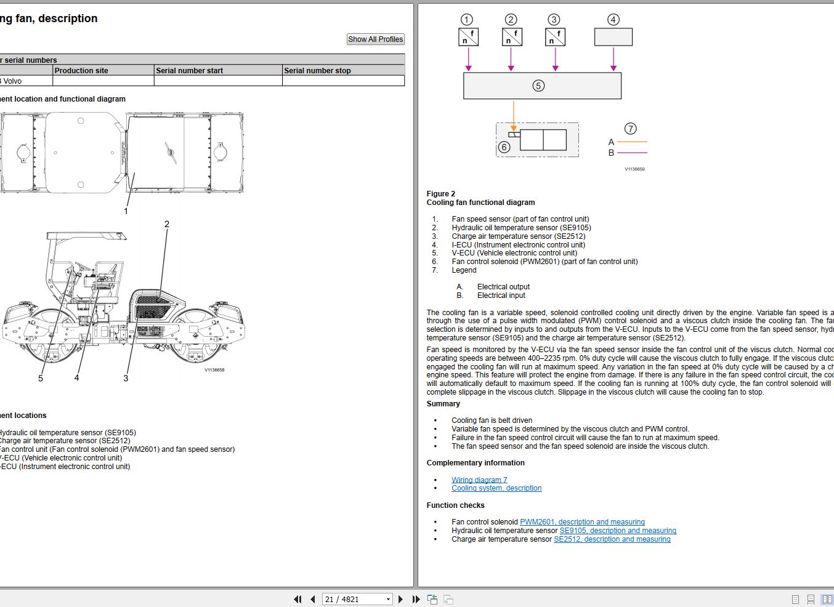The image size is (834, 607).
Task: Click the 'Figure 2' caption text
Action: click(441, 194)
